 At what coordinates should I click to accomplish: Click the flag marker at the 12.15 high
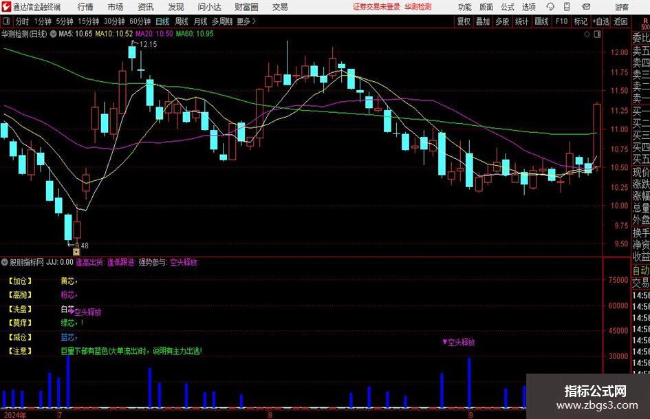coord(133,42)
